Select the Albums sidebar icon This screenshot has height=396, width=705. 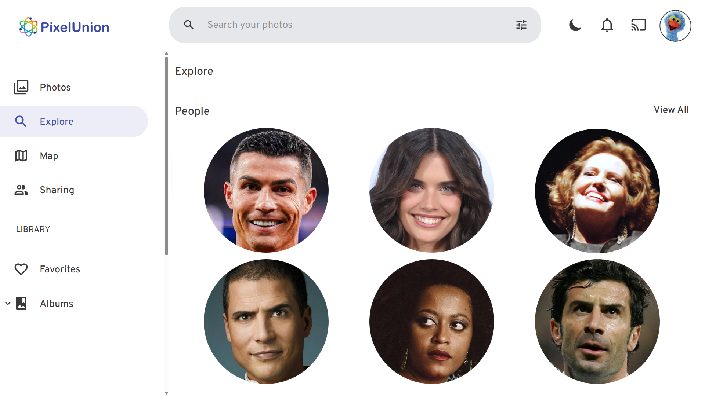(x=22, y=303)
